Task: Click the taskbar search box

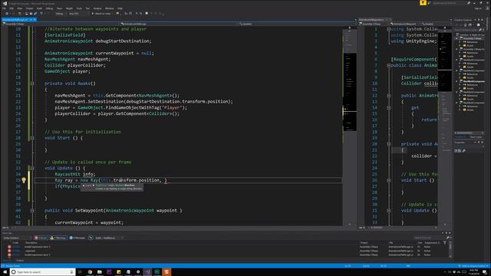Action: [43, 272]
